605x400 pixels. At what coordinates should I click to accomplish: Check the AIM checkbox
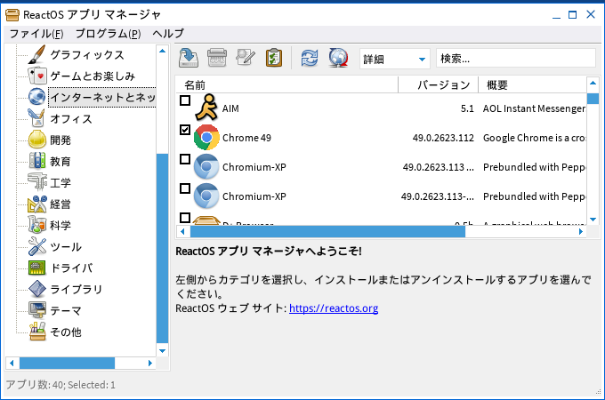[x=185, y=100]
